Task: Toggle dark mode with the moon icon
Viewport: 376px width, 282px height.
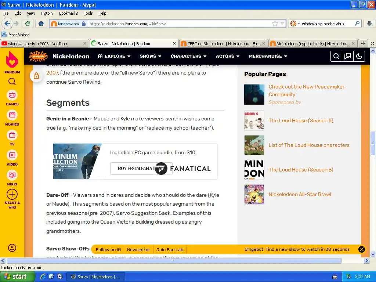Action: coord(359,56)
